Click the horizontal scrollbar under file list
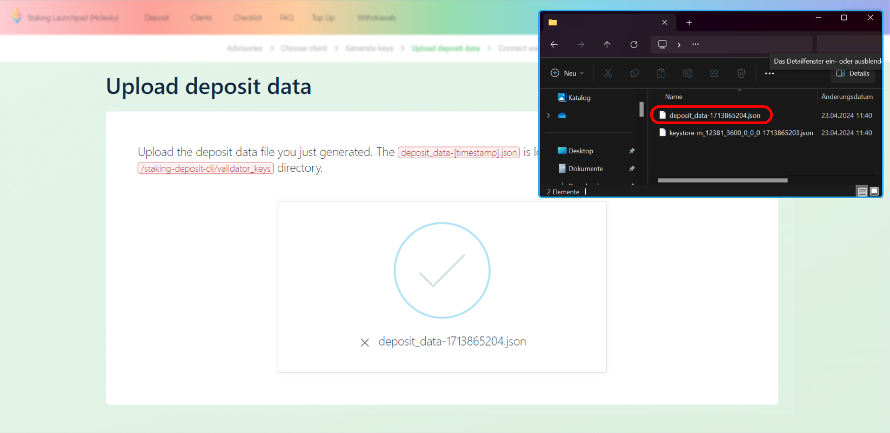Viewport: 890px width, 433px height. [x=722, y=180]
